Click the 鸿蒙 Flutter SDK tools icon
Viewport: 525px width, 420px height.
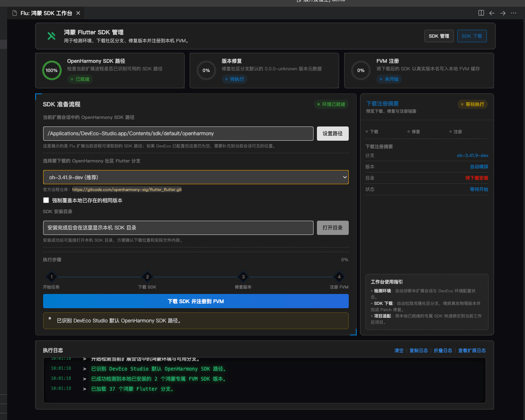click(51, 36)
